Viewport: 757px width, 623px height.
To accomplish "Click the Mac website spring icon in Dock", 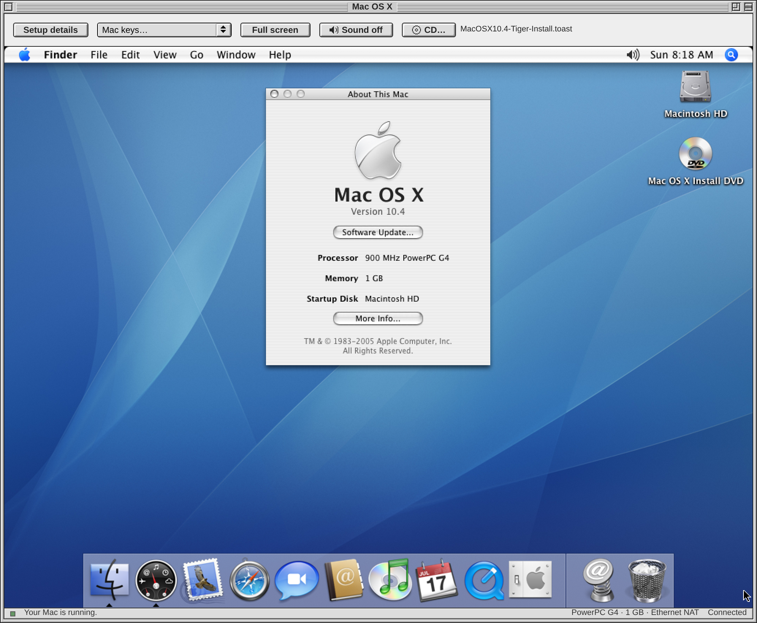I will tap(598, 580).
